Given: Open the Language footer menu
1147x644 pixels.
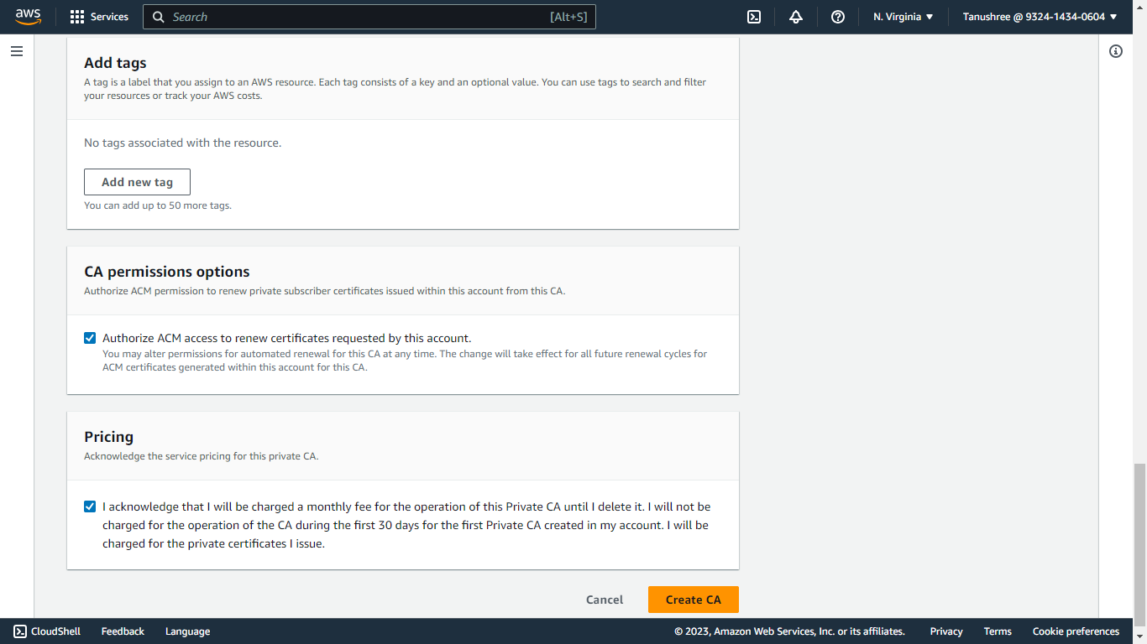Looking at the screenshot, I should click(x=187, y=631).
